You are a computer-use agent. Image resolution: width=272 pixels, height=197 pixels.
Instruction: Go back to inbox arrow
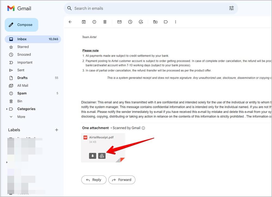tap(70, 22)
